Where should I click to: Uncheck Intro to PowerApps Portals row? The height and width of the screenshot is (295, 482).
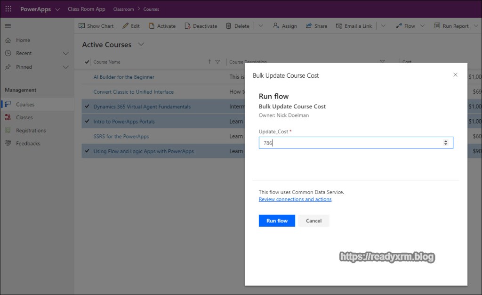click(x=87, y=122)
